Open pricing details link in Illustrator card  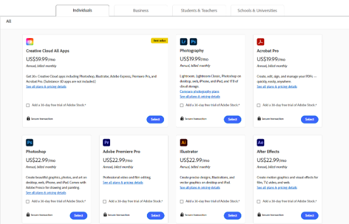200,188
